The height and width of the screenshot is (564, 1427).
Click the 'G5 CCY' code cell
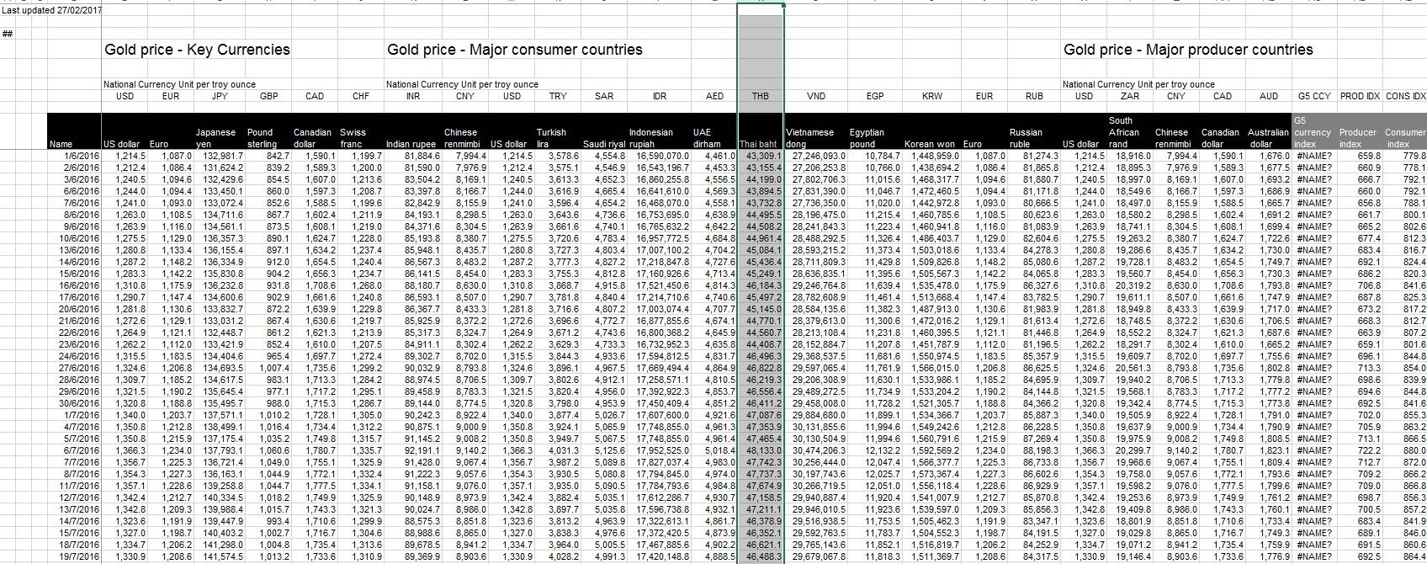coord(1315,96)
